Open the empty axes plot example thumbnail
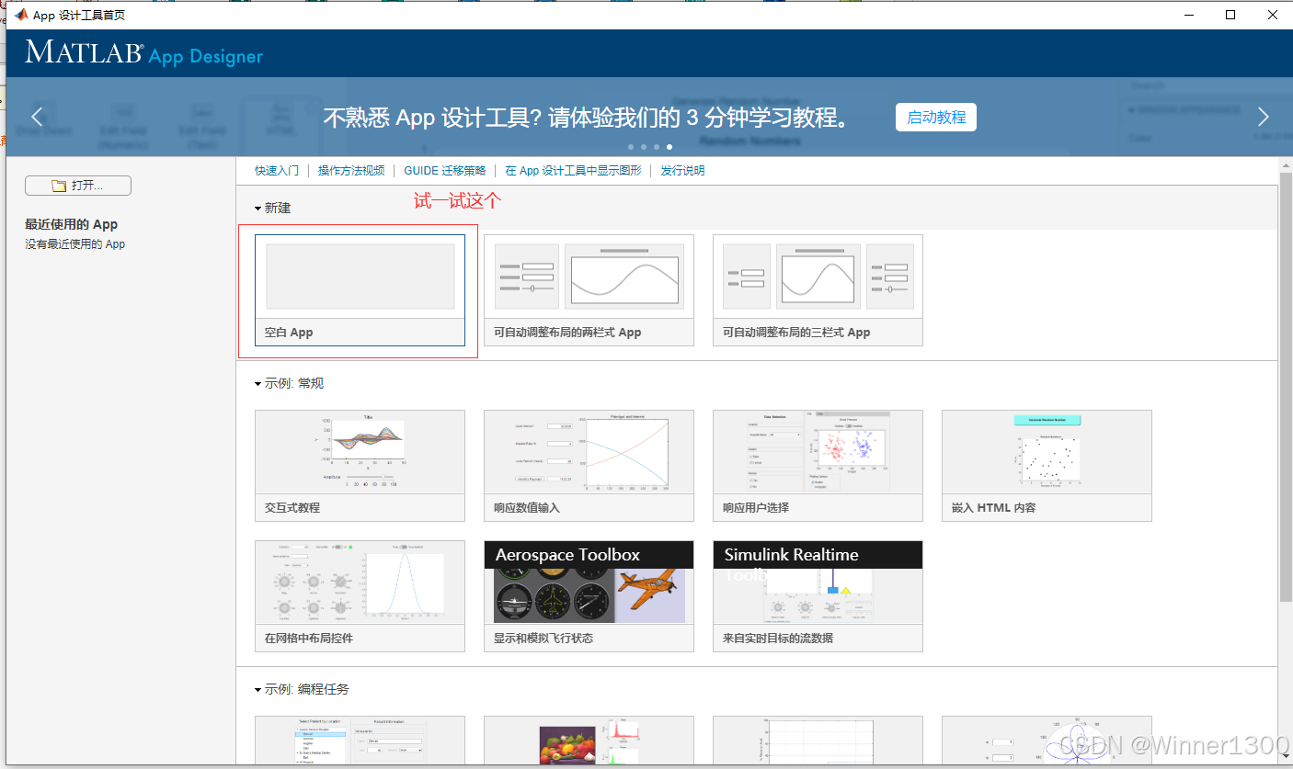 [x=818, y=741]
